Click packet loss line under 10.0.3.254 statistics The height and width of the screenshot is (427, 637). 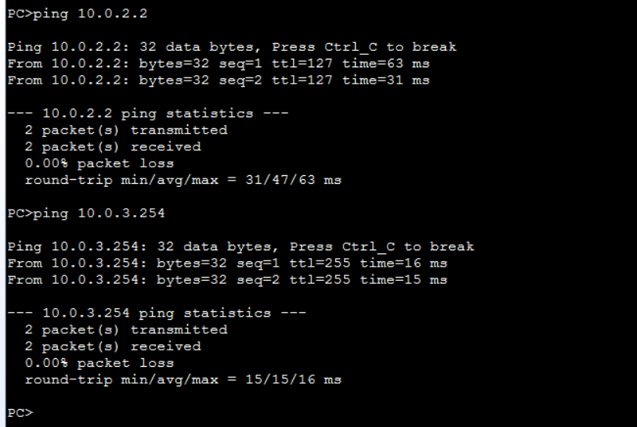point(99,363)
